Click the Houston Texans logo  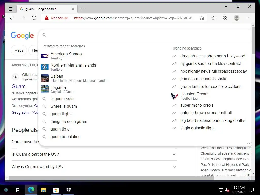[x=174, y=96]
